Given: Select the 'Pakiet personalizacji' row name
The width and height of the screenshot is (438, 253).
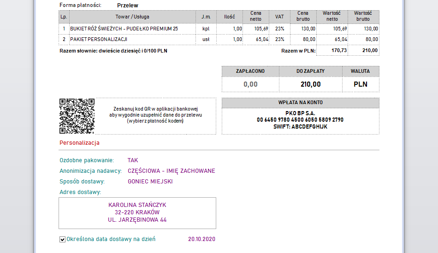Looking at the screenshot, I should point(98,40).
